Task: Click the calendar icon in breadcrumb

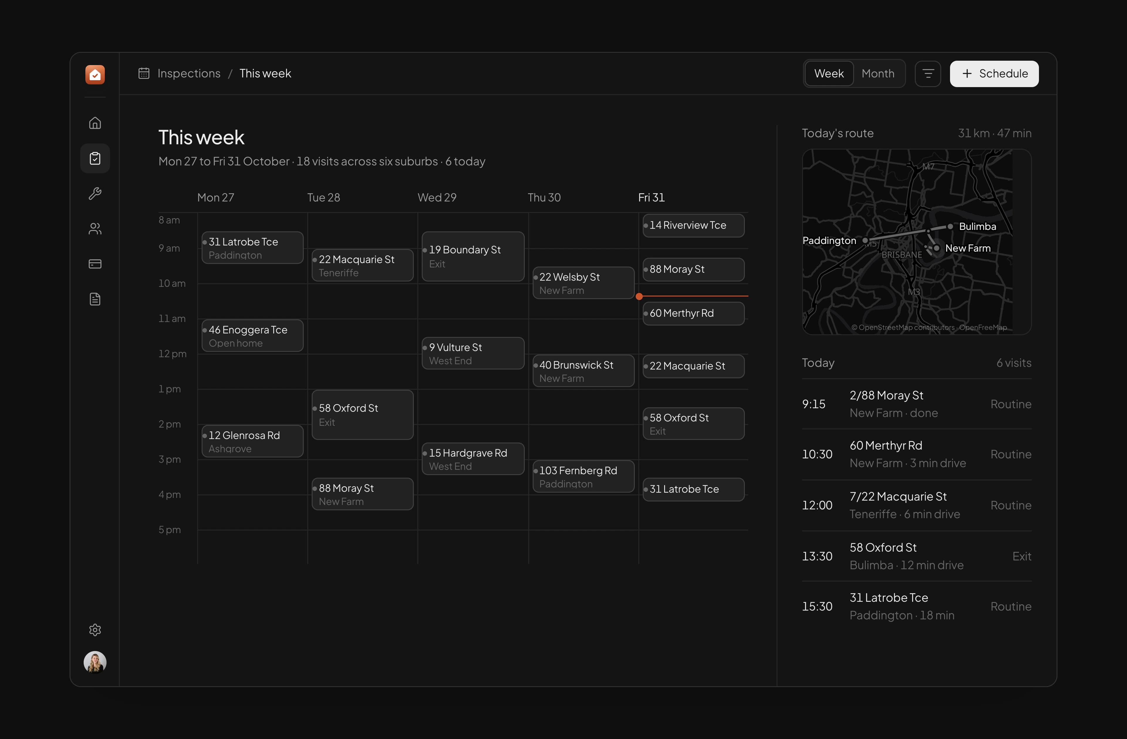Action: click(x=144, y=73)
